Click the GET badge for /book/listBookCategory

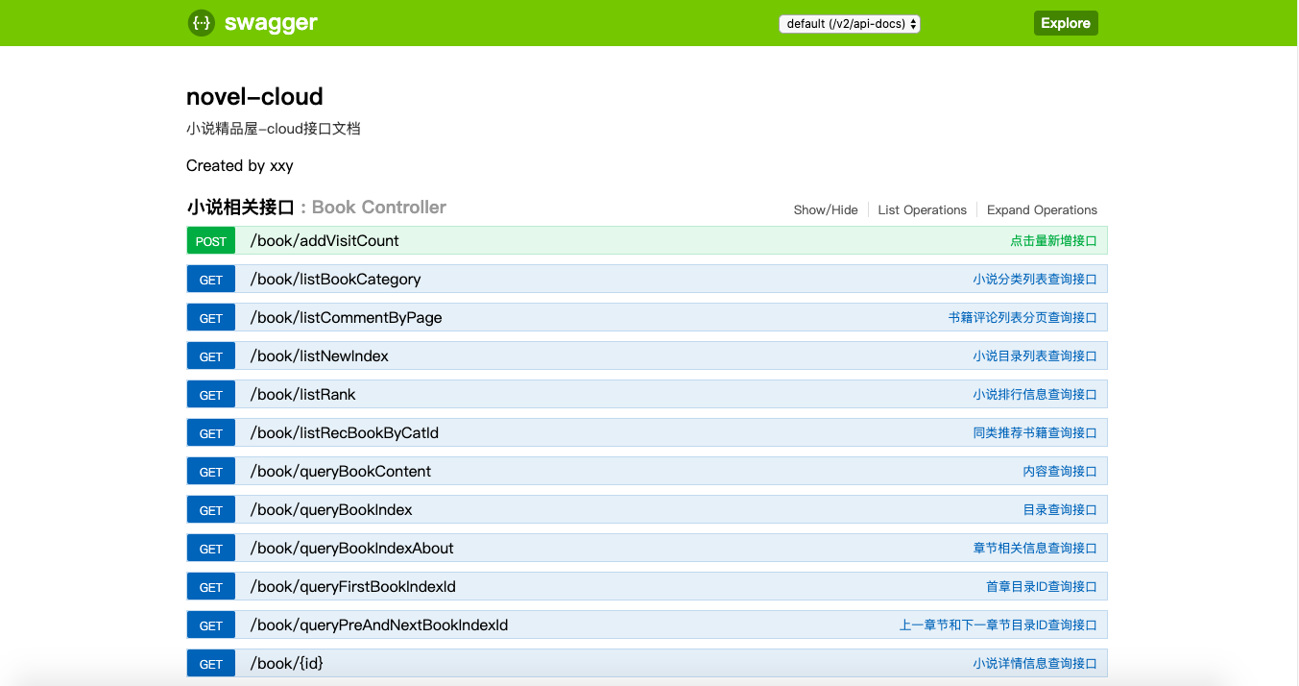tap(211, 280)
